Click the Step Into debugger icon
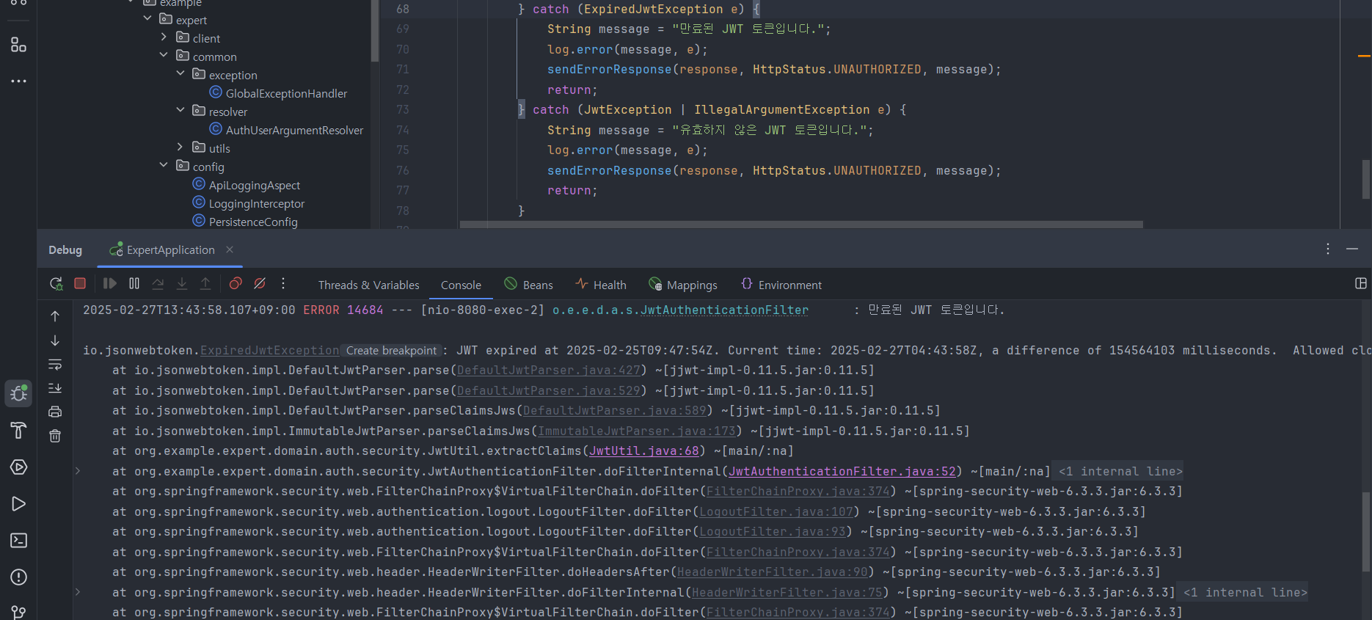This screenshot has height=620, width=1372. point(182,283)
